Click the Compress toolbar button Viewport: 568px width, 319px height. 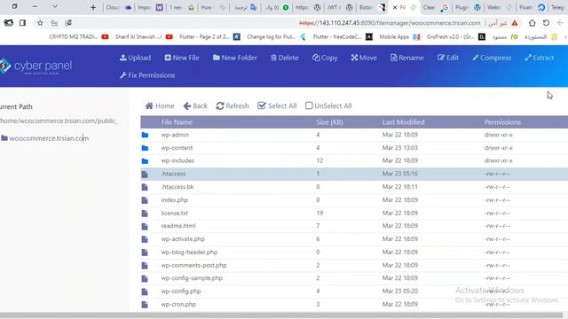(492, 58)
